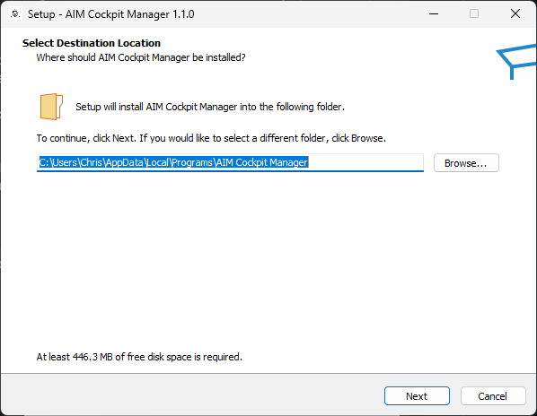Viewport: 537px width, 416px height.
Task: Click 'At least 446.3 MB' disk space text
Action: click(139, 357)
